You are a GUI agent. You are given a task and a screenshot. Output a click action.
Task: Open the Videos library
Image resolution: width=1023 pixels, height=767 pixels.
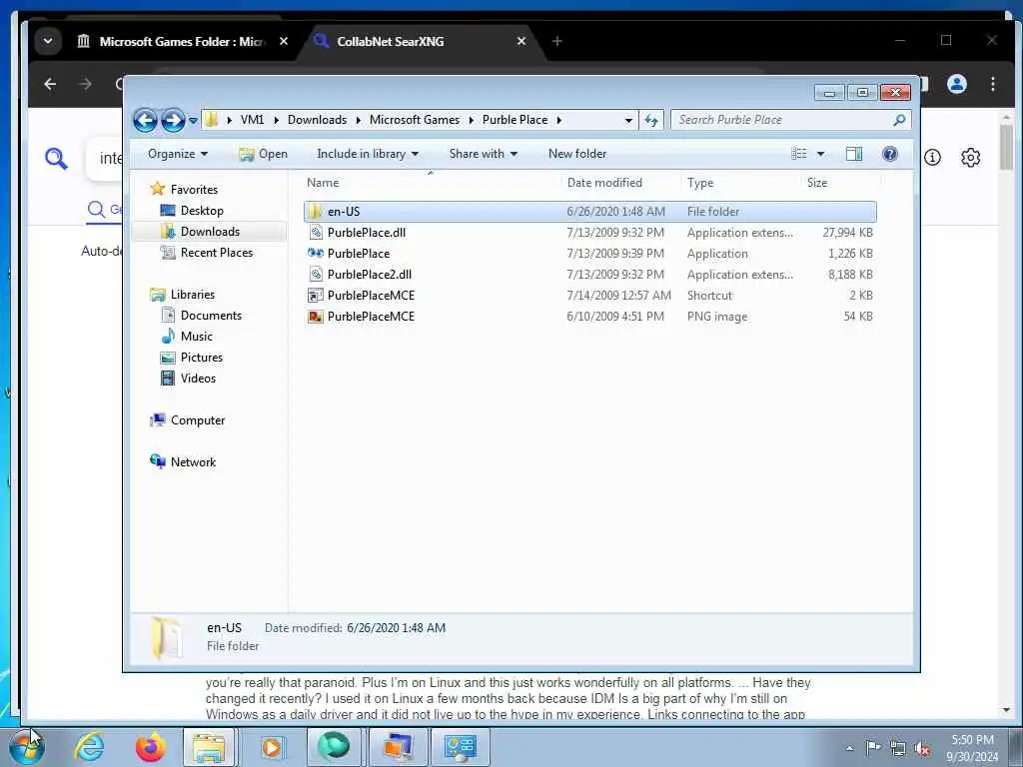(x=198, y=379)
